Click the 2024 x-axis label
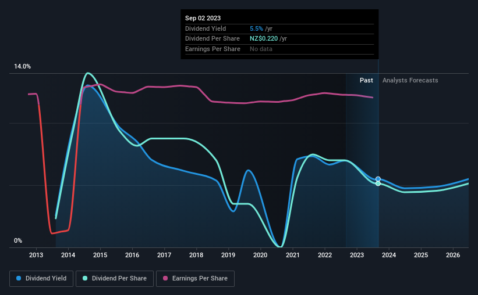Image resolution: width=478 pixels, height=295 pixels. point(389,255)
